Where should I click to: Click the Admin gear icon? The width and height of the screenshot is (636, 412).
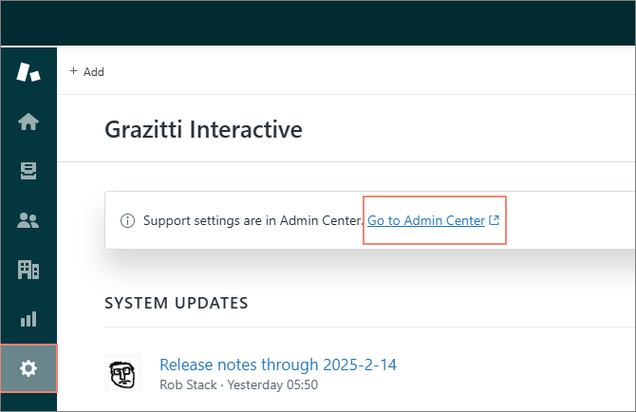28,368
